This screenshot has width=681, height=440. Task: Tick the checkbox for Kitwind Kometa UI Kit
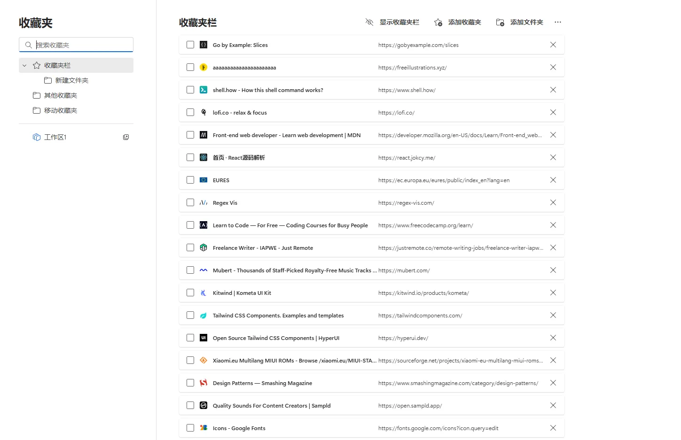[190, 293]
